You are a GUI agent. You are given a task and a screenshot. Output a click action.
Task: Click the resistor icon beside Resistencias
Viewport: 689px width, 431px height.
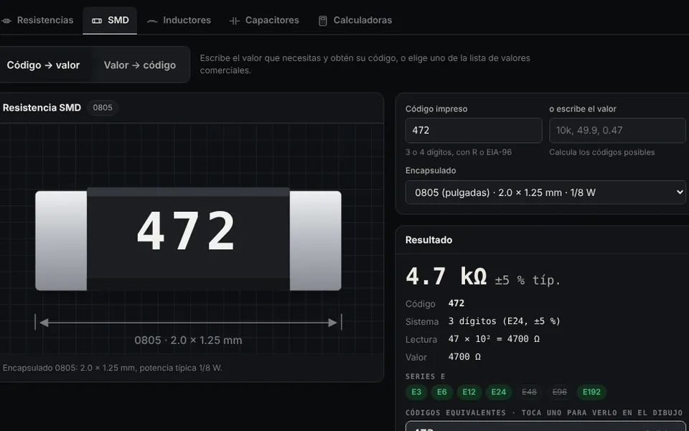point(6,21)
